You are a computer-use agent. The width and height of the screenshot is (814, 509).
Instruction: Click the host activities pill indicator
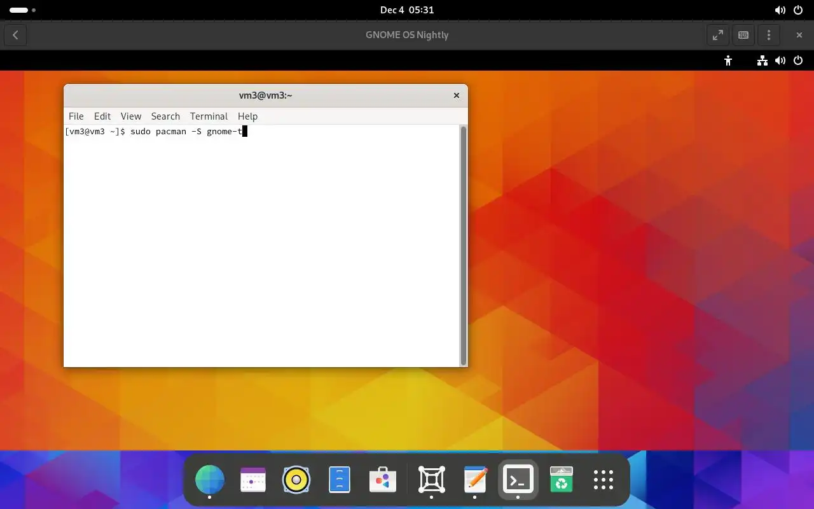coord(22,10)
